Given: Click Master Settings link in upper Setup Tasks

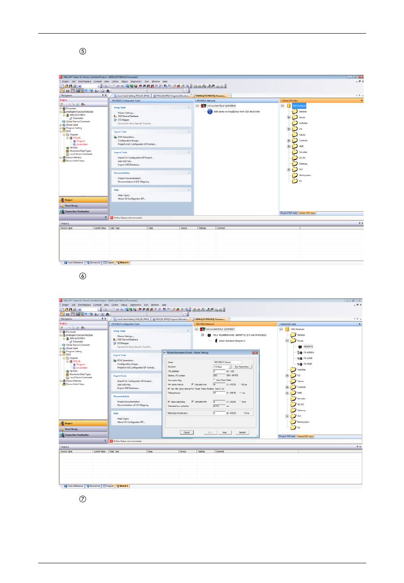Looking at the screenshot, I should coord(126,113).
